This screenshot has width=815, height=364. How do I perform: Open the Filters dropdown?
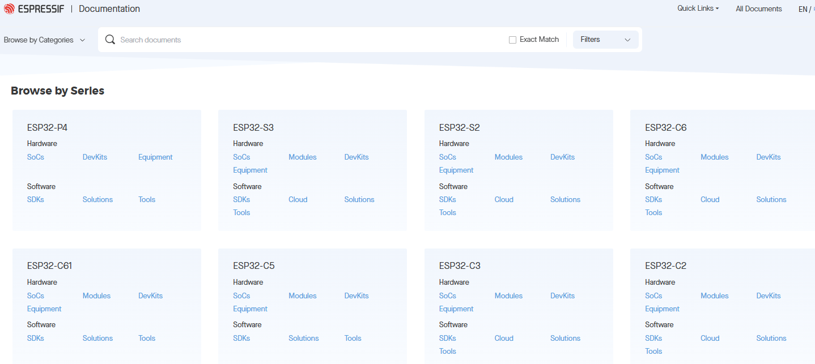pos(605,40)
